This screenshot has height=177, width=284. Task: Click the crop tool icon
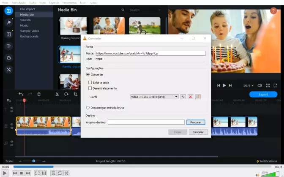tap(76, 94)
